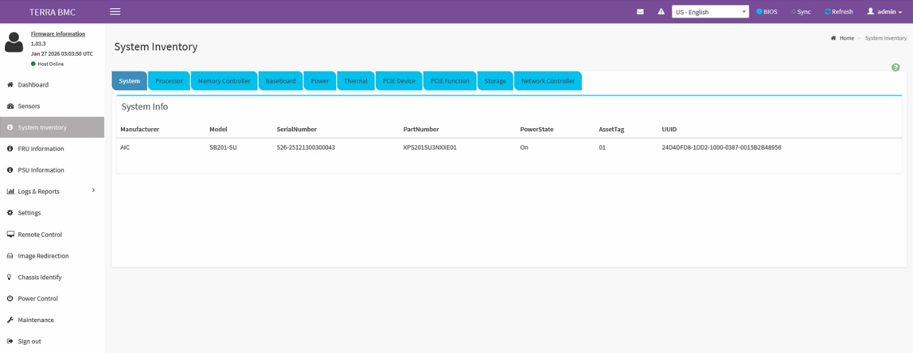
Task: Switch to the BaseBoard tab
Action: (281, 81)
